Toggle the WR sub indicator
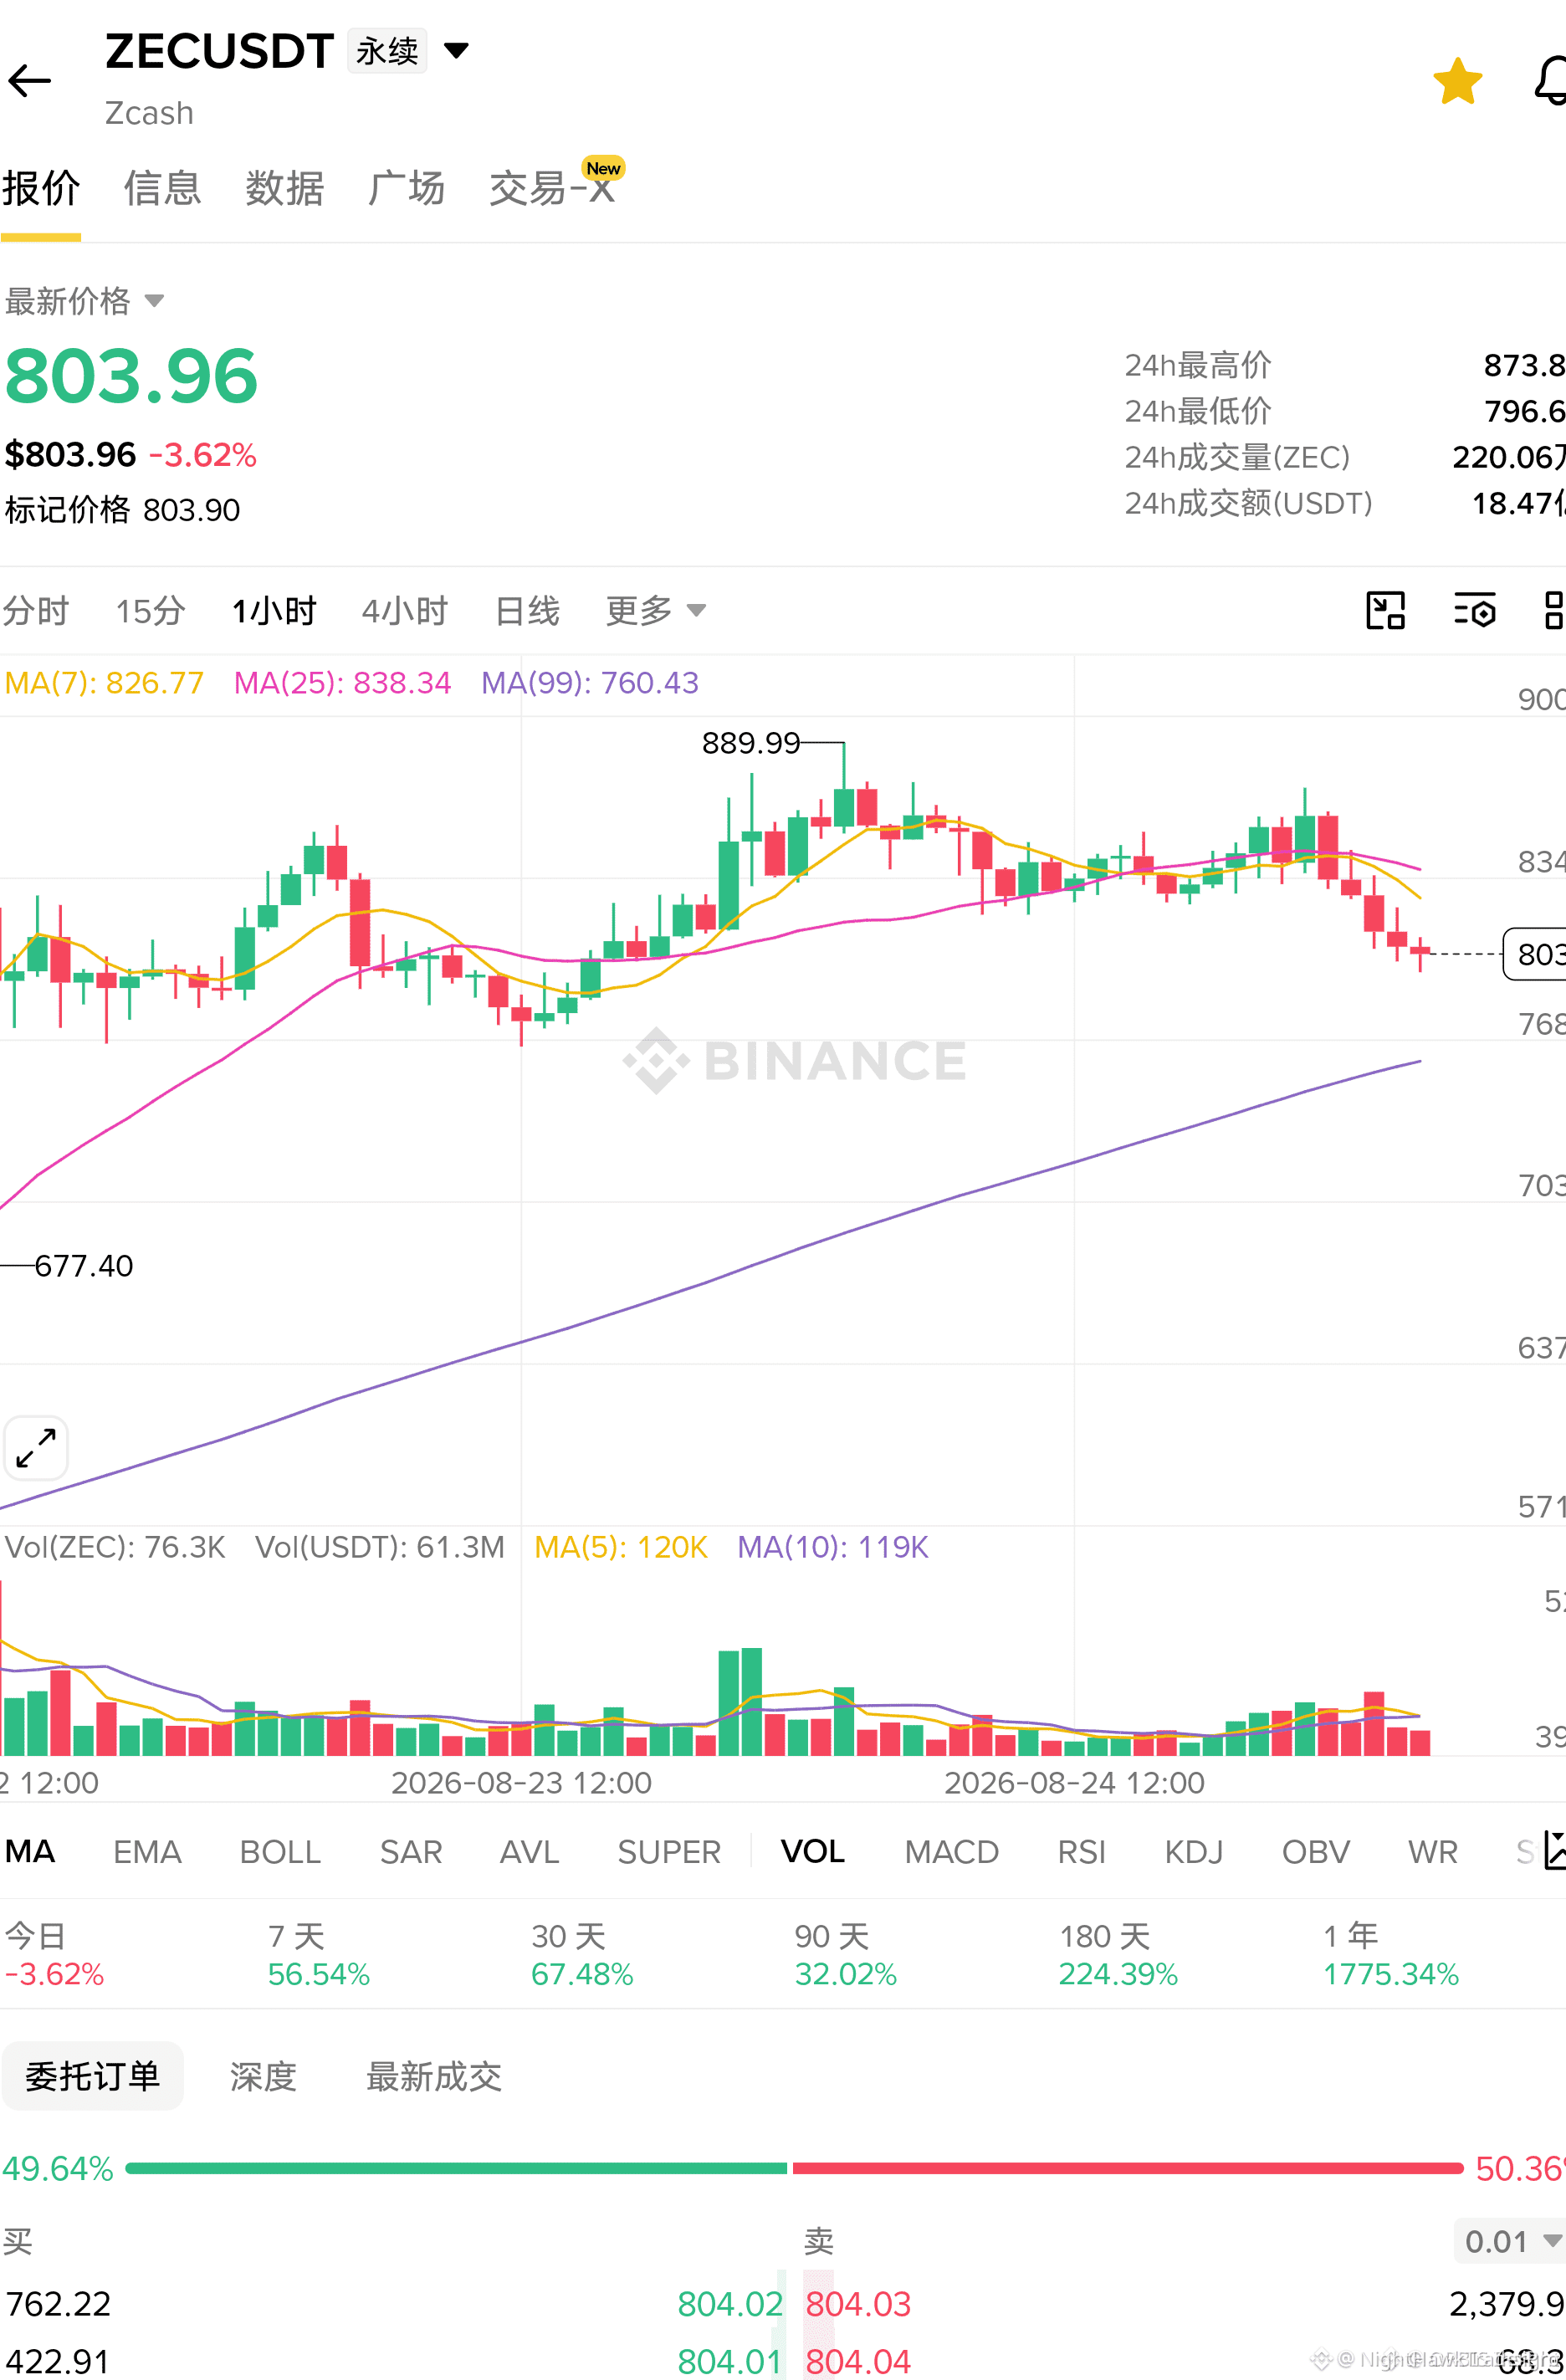The image size is (1566, 2380). pyautogui.click(x=1433, y=1851)
